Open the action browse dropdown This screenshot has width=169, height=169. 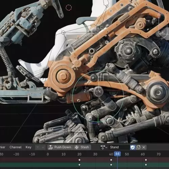pyautogui.click(x=104, y=147)
